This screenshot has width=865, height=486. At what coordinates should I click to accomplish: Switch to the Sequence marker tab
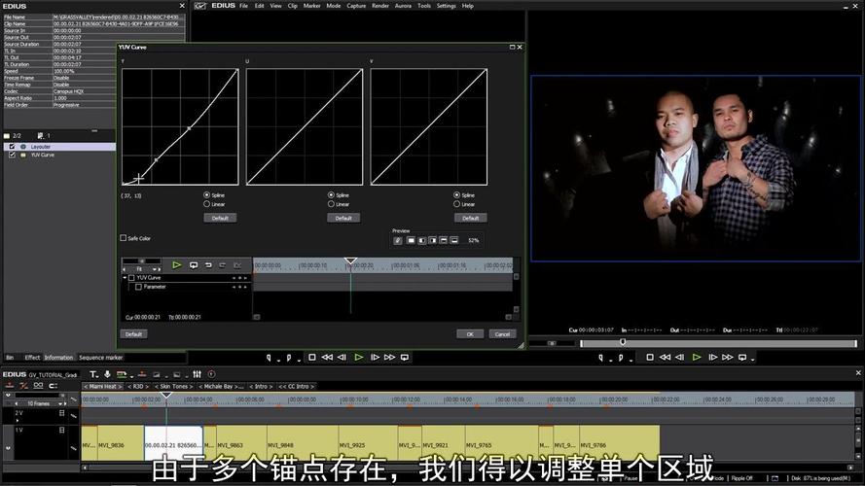pyautogui.click(x=100, y=357)
